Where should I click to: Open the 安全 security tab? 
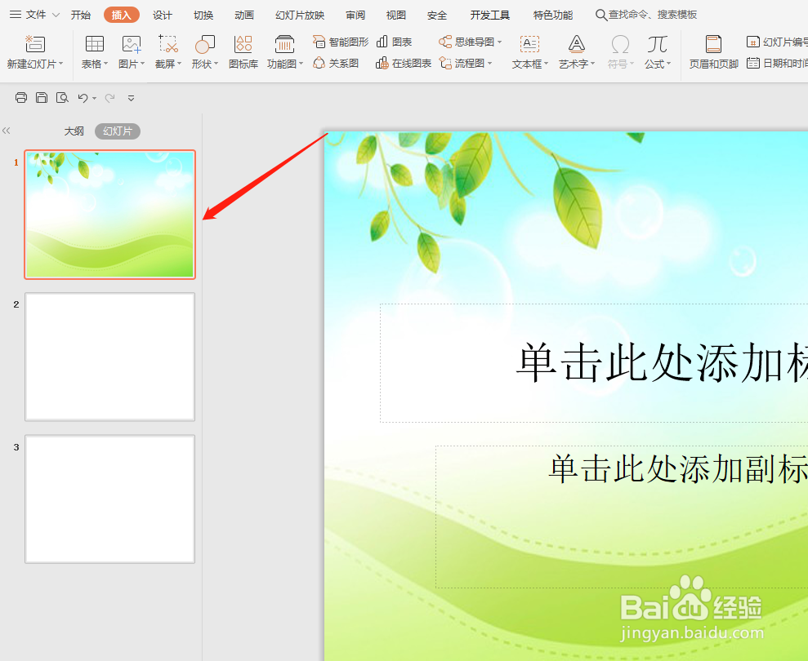pyautogui.click(x=437, y=15)
